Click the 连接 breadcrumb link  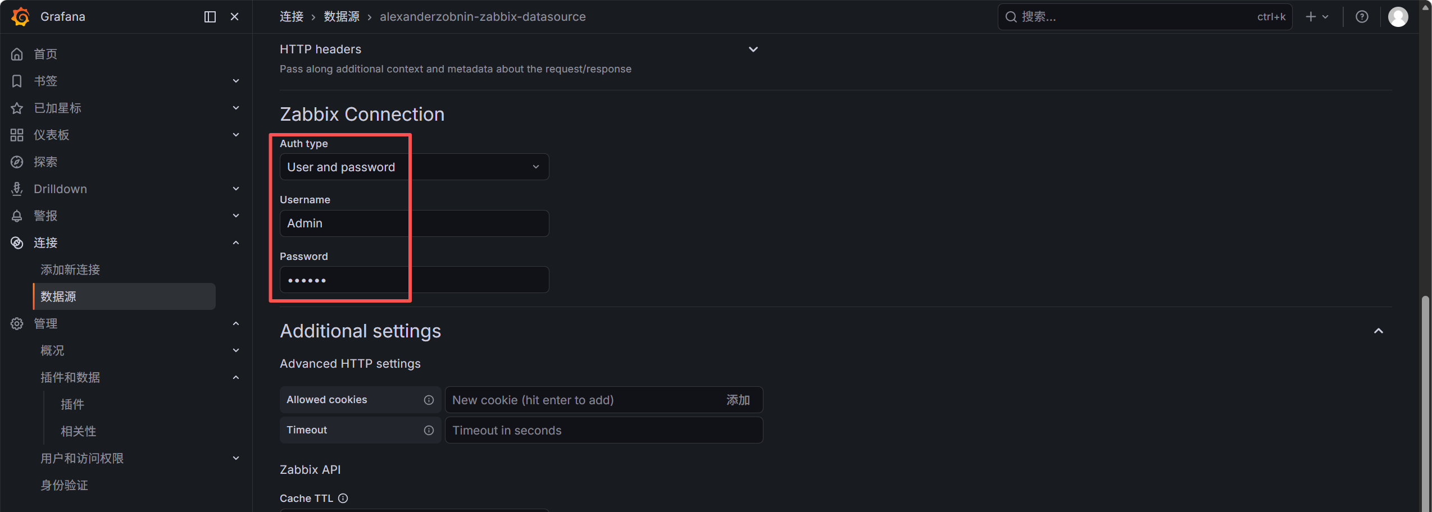pos(292,17)
